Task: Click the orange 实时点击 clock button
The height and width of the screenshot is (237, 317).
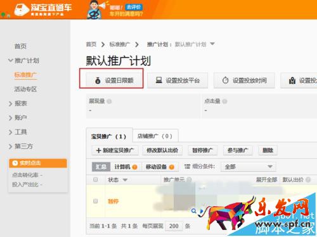Action: pyautogui.click(x=38, y=163)
